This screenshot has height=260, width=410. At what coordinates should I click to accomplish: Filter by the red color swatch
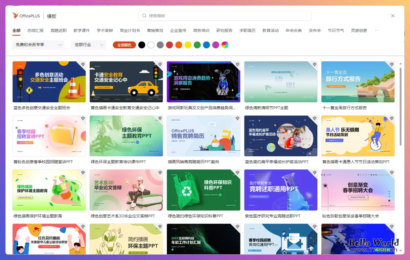point(170,45)
